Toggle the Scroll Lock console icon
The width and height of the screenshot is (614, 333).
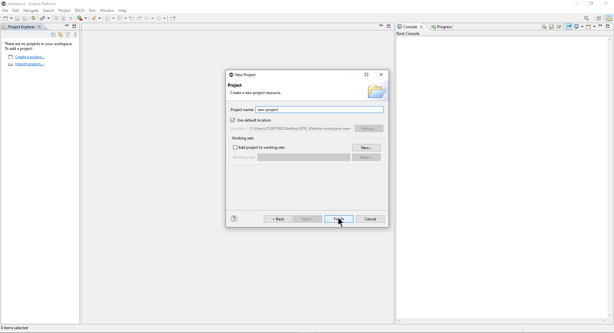(x=552, y=27)
